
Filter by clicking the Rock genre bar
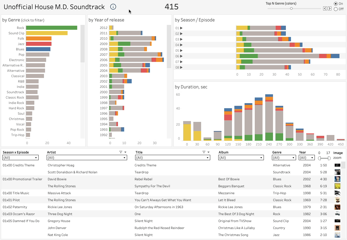click(x=51, y=28)
